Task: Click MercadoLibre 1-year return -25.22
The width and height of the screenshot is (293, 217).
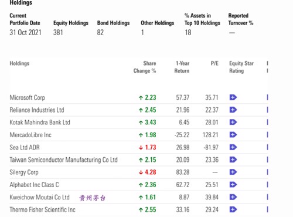Action: pos(182,135)
